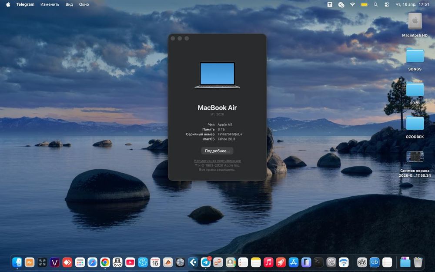This screenshot has height=272, width=435.
Task: Open System Settings gear in dock
Action: coord(331,262)
